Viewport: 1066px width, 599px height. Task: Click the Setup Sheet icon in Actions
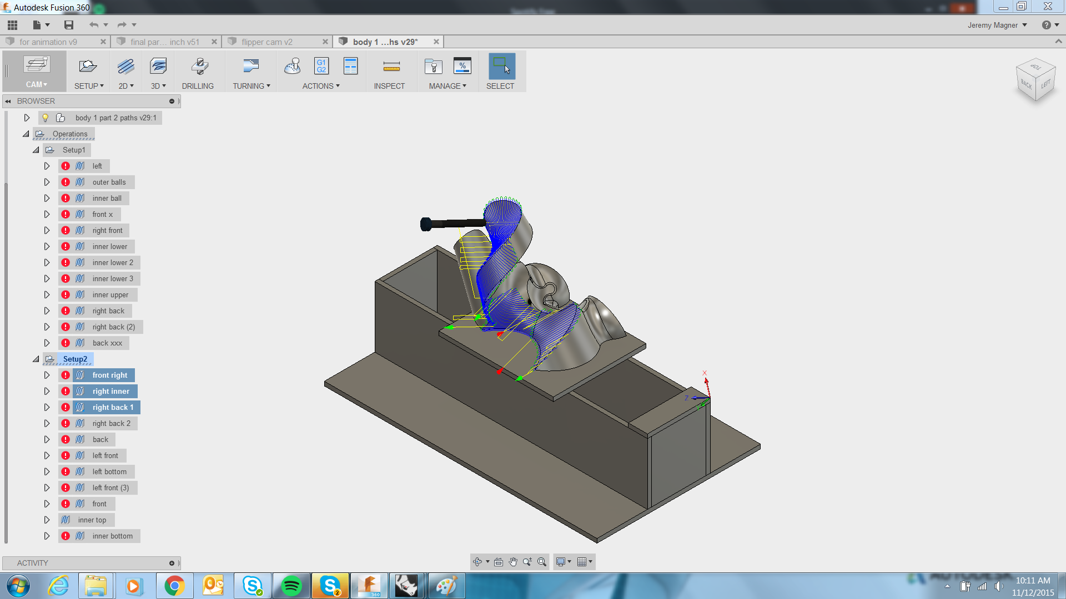pyautogui.click(x=350, y=67)
